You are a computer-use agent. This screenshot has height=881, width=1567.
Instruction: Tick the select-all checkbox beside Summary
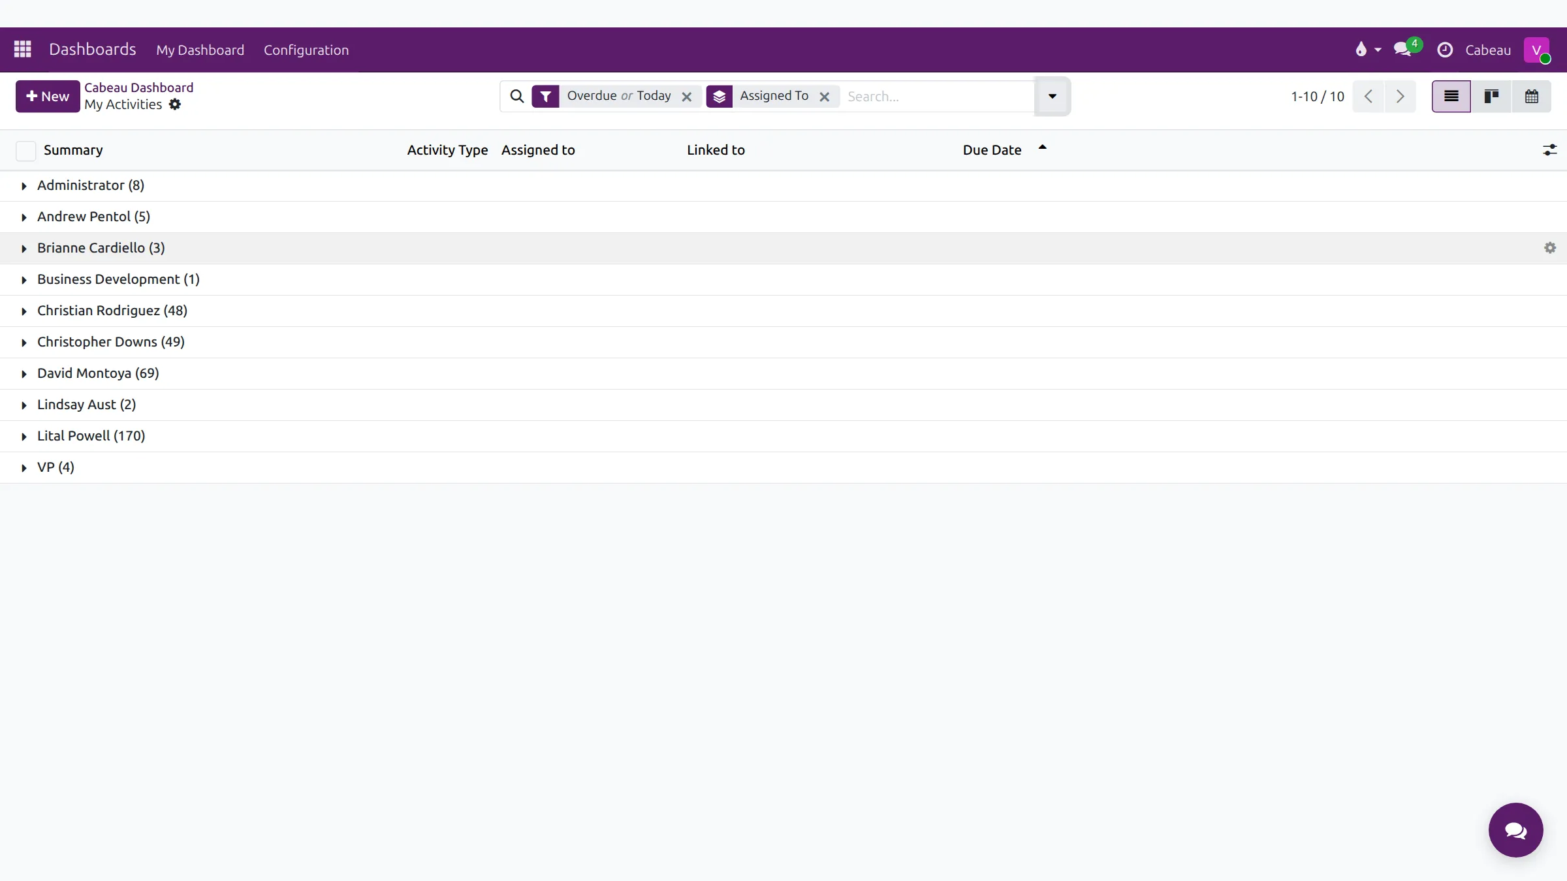[25, 151]
